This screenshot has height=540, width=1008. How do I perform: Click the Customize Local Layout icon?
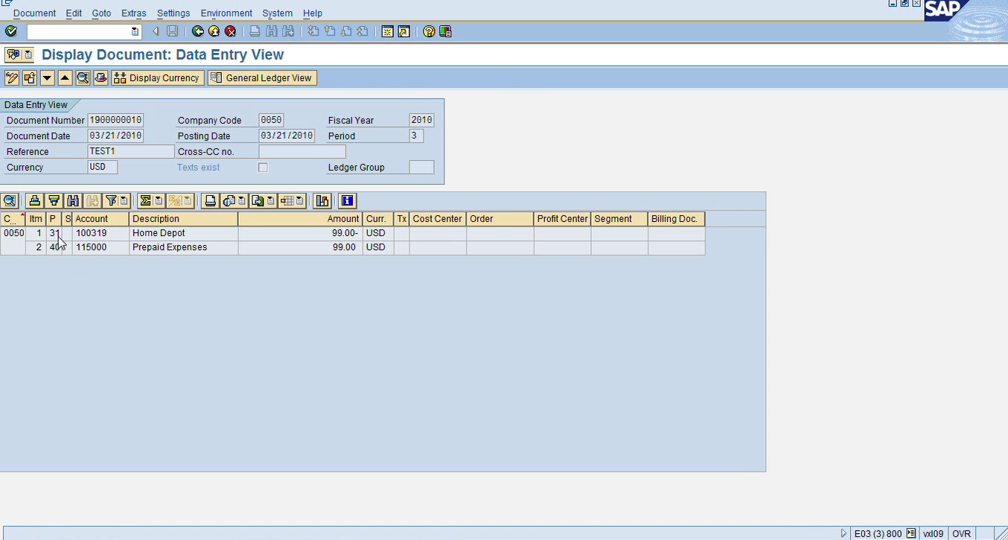click(445, 31)
